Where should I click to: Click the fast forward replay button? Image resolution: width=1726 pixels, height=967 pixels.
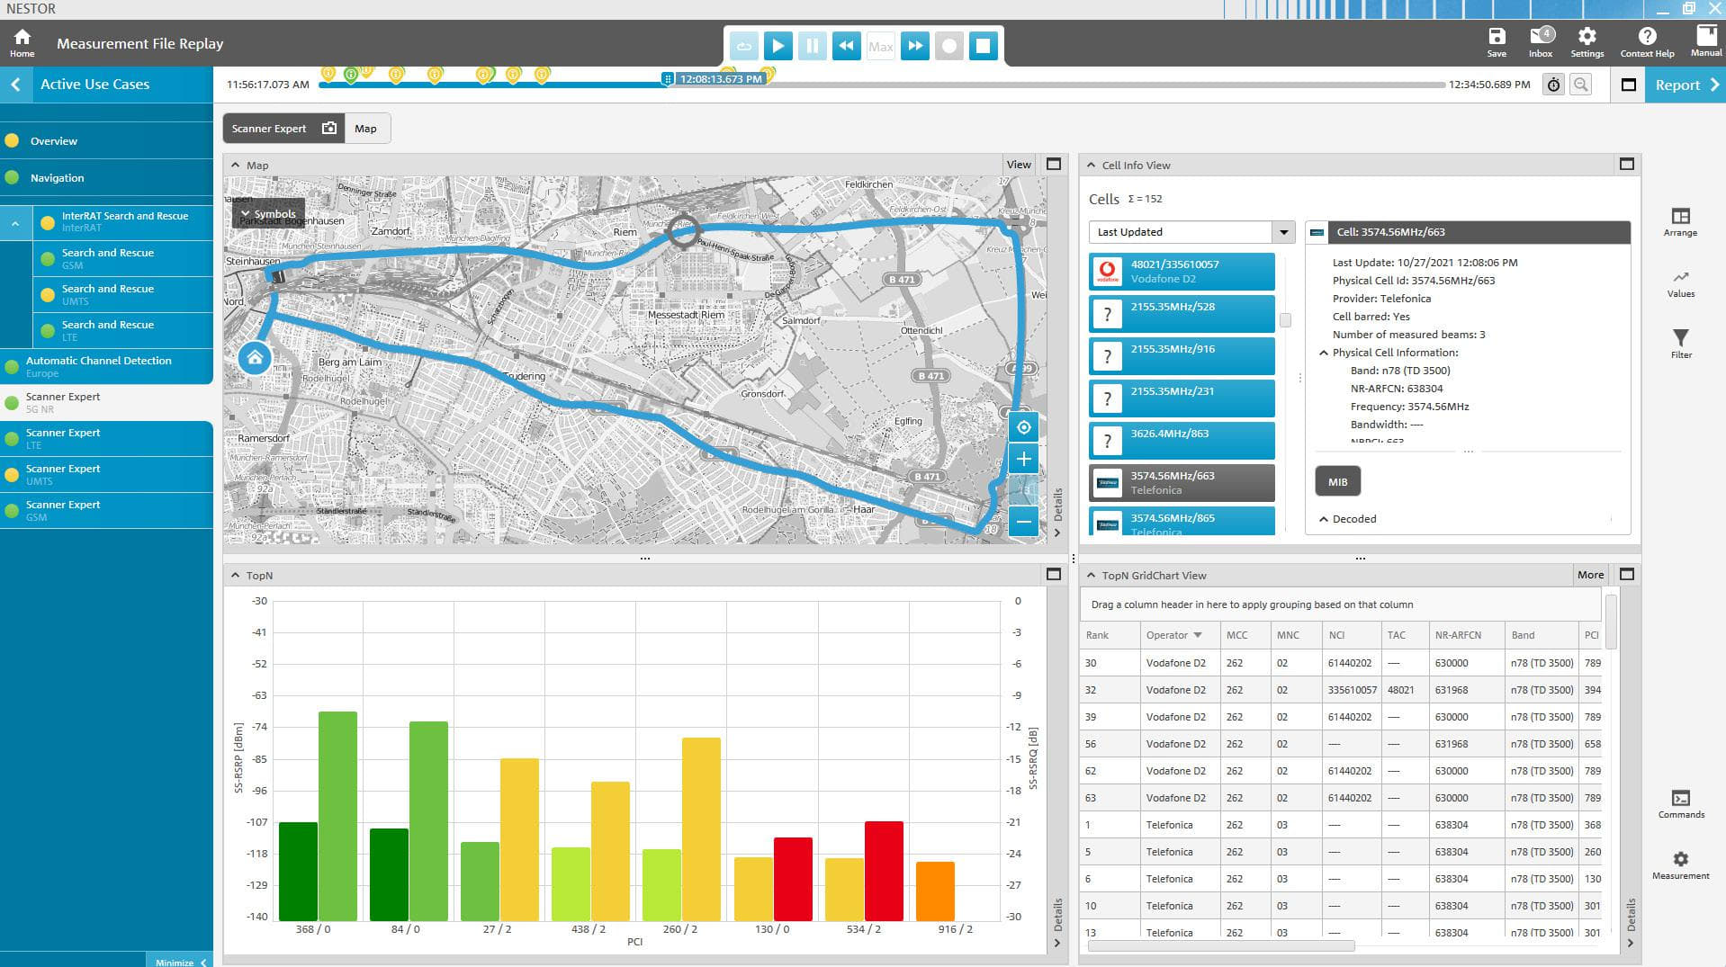coord(914,46)
